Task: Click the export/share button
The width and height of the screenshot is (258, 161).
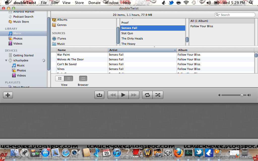Action: (x=99, y=95)
